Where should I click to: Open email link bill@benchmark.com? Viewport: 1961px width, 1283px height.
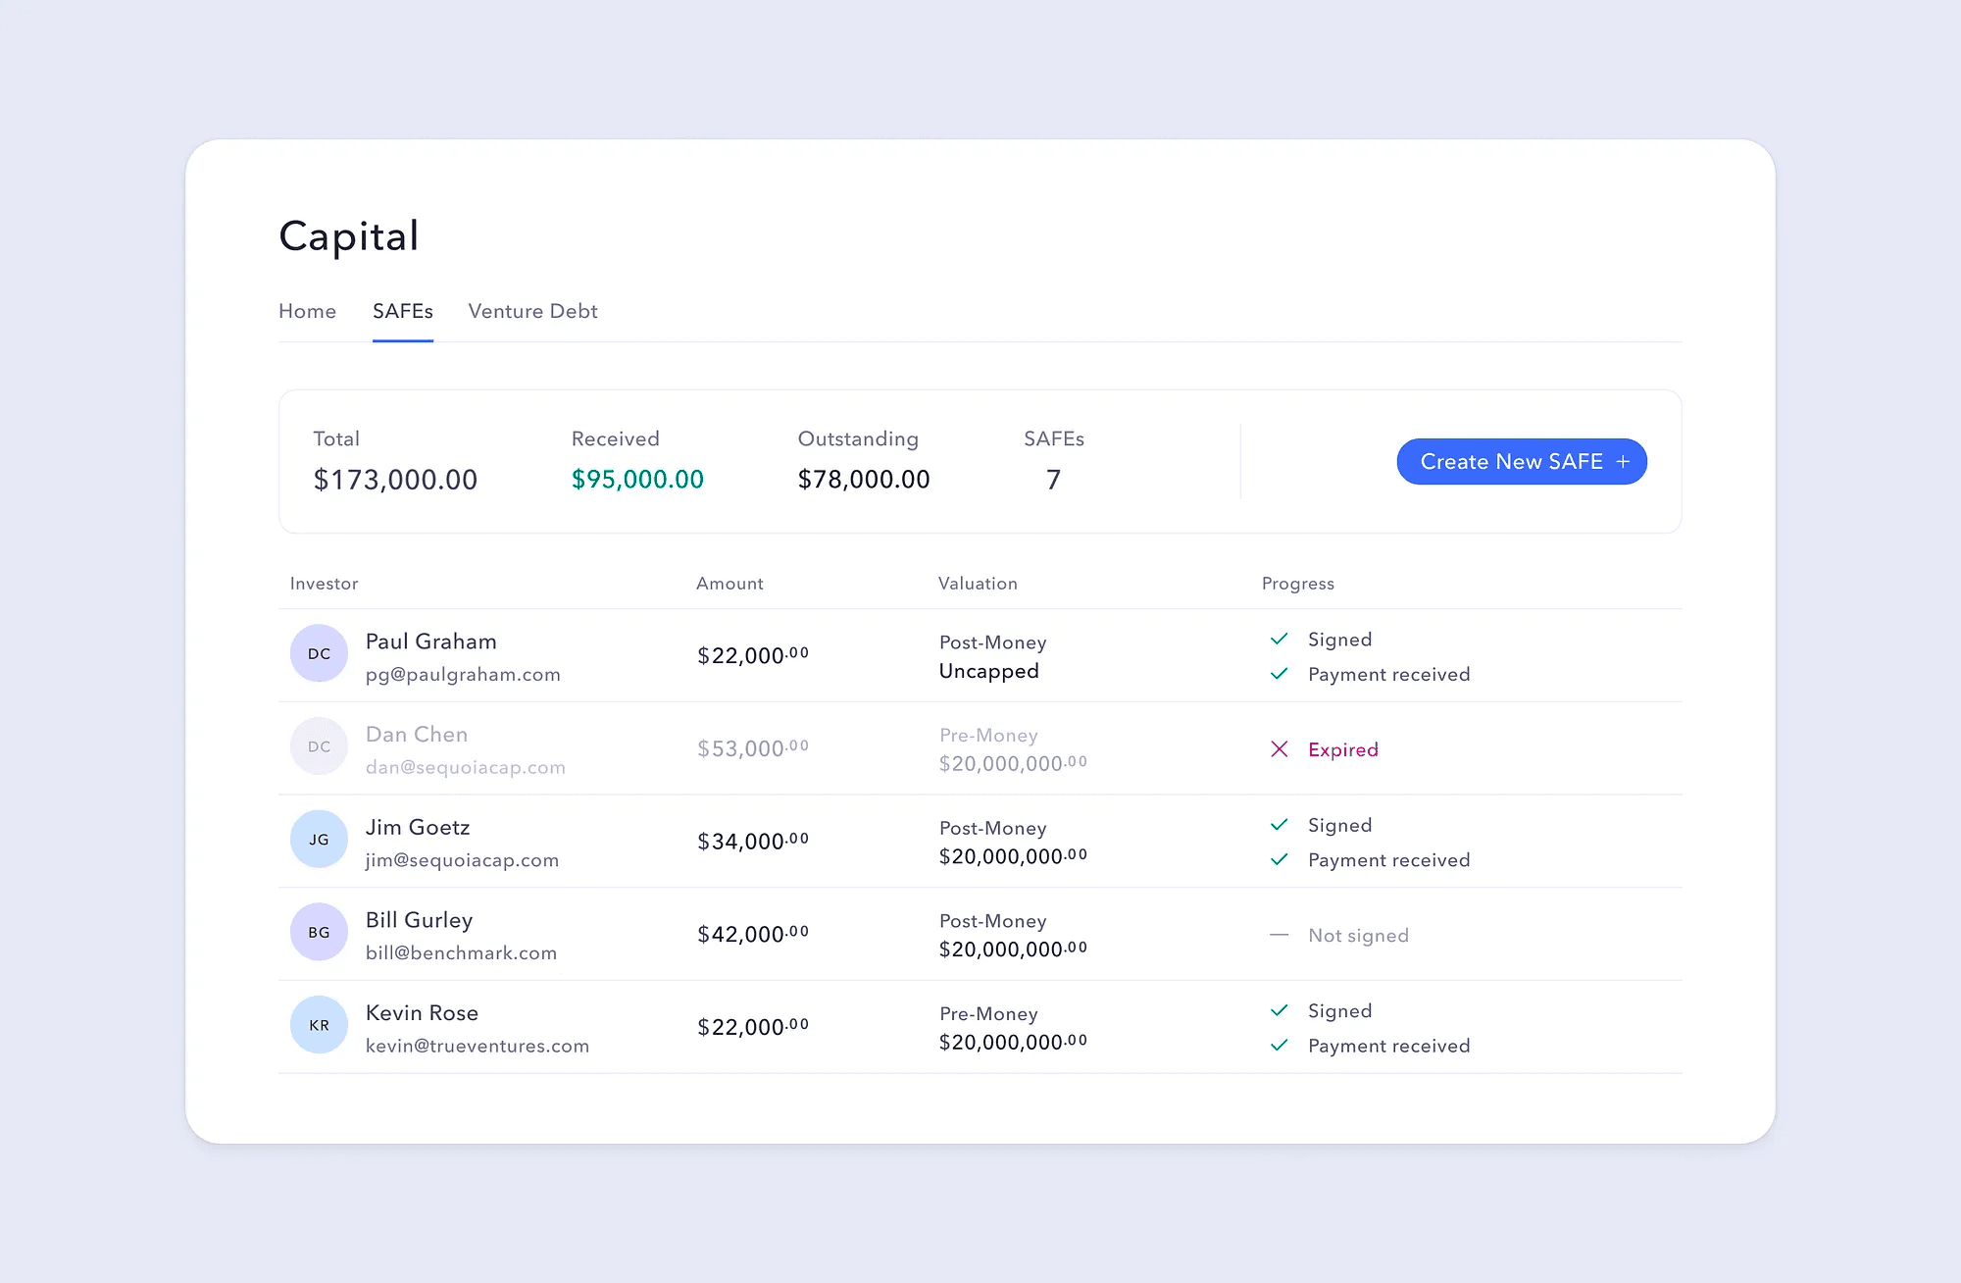[x=461, y=953]
